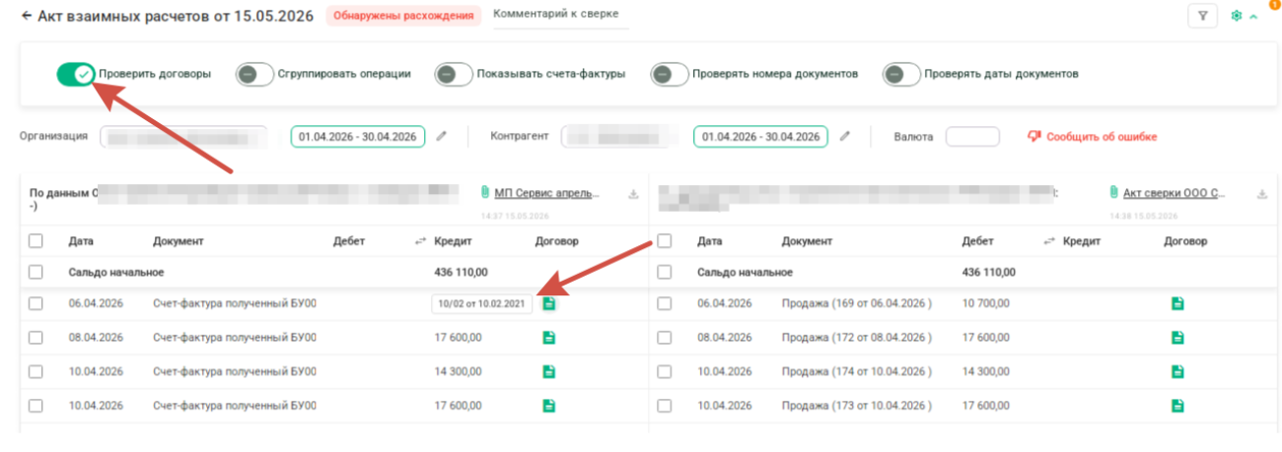The image size is (1282, 452).
Task: Edit the organization period with its pencil icon
Action: point(441,137)
